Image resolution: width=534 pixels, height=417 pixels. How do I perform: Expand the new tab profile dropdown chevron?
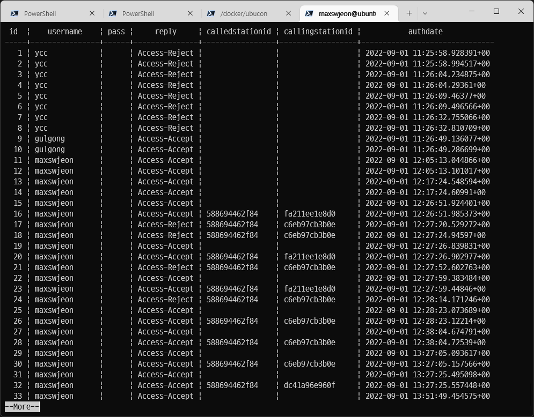(425, 13)
